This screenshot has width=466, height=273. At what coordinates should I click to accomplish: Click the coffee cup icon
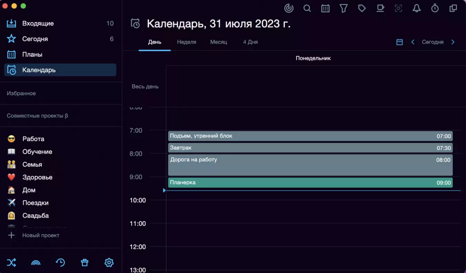point(380,8)
